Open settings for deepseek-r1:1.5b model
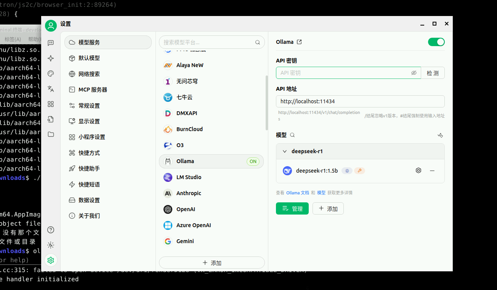 (x=418, y=170)
